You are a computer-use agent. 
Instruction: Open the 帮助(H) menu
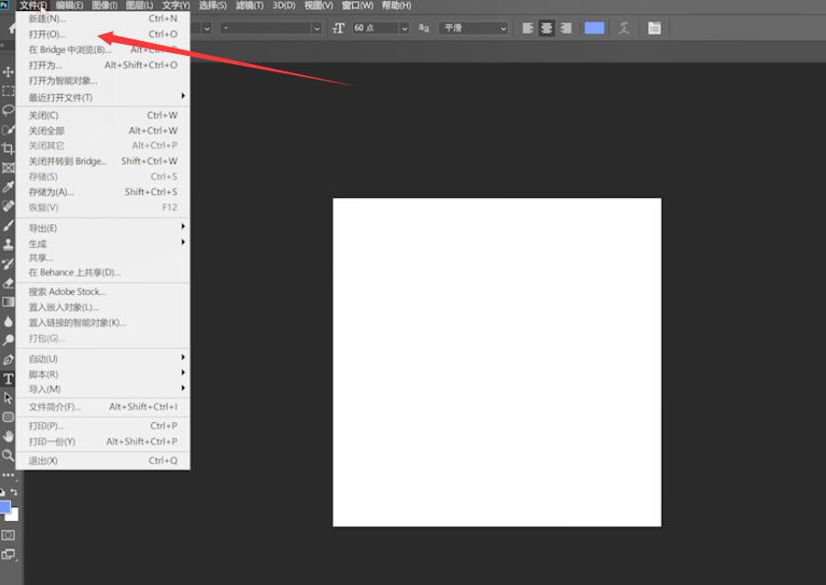click(x=397, y=5)
